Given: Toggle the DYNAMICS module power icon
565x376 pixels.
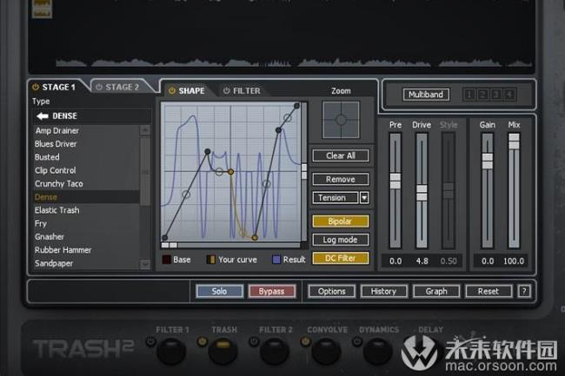Looking at the screenshot, I should 357,341.
